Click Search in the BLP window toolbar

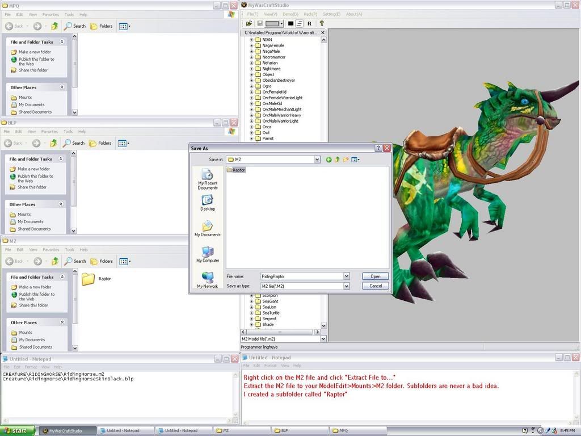click(x=74, y=143)
